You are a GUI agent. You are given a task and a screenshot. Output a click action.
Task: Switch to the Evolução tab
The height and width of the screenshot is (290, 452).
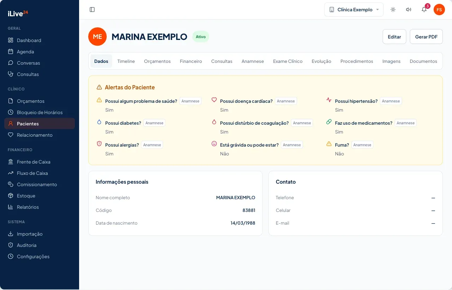click(x=321, y=61)
